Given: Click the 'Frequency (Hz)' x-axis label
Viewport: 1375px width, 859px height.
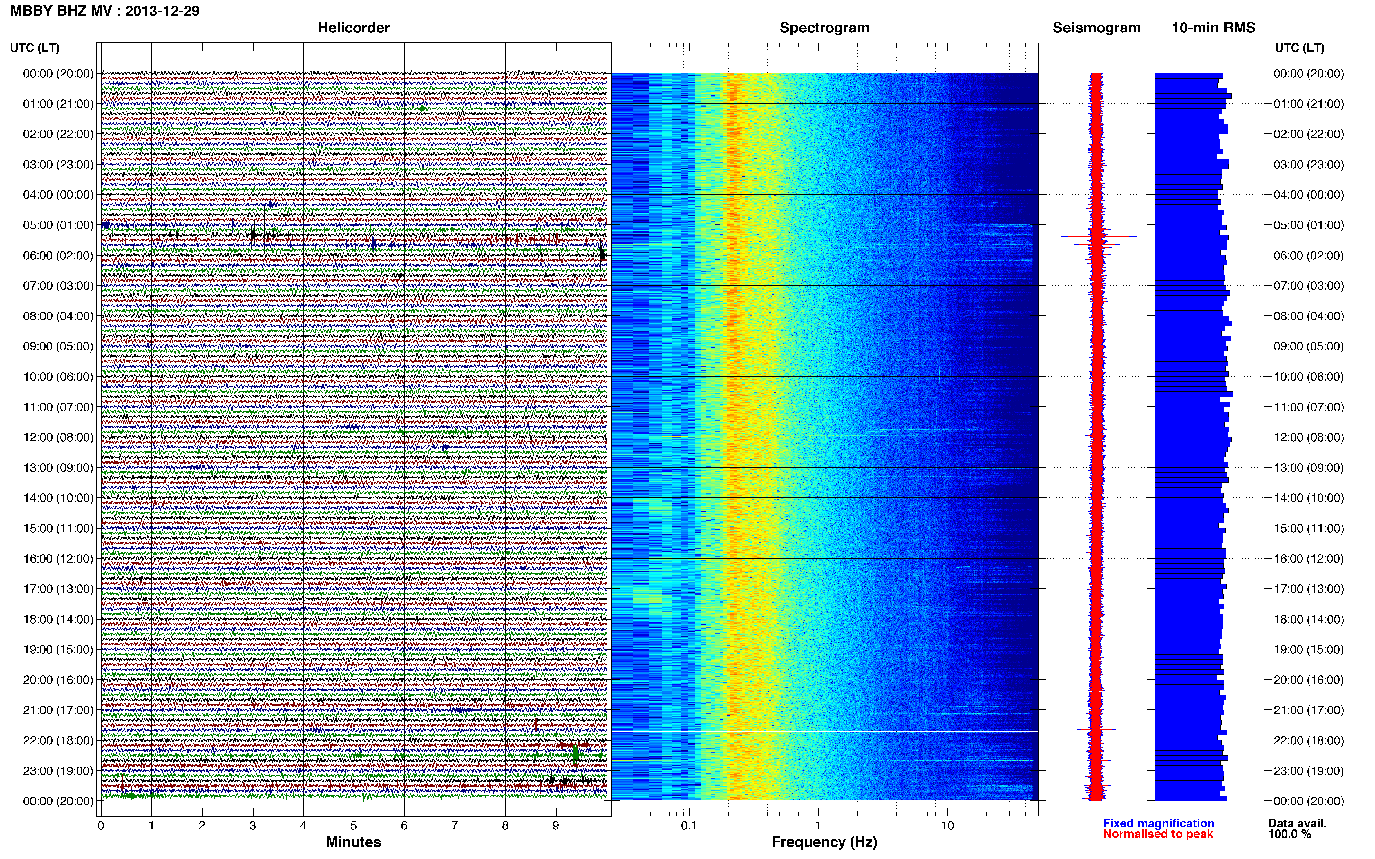Looking at the screenshot, I should tap(824, 842).
